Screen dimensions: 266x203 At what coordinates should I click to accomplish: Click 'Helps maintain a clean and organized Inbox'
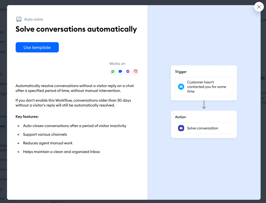tap(62, 152)
